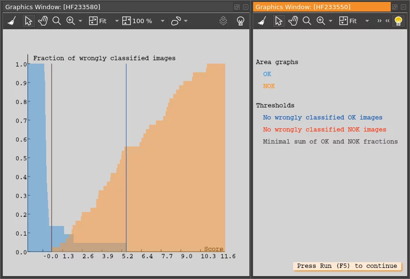Expand the 100 % image size dropdown
410x279 pixels.
point(162,21)
